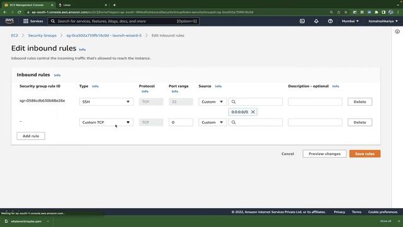403x227 pixels.
Task: Open the Mumbai region selector
Action: (350, 21)
